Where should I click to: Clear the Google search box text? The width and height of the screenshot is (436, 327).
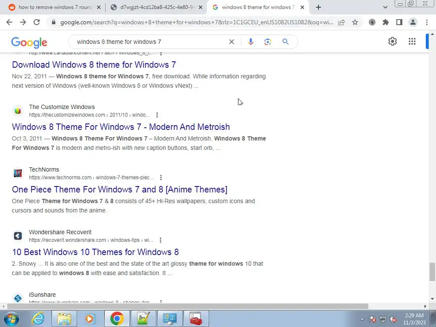pos(231,42)
